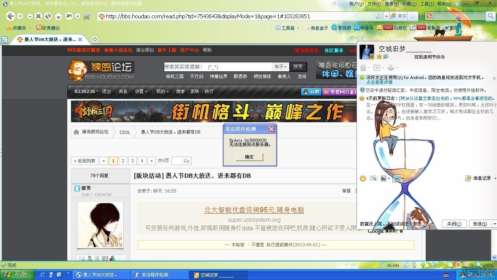Expand QQ send options arrow

click(494, 224)
